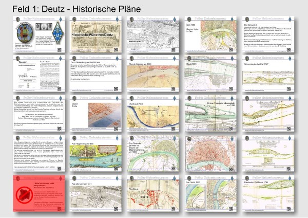Open the 'Plan Deutz 1875' slide
The image size is (308, 218).
pyautogui.click(x=153, y=113)
